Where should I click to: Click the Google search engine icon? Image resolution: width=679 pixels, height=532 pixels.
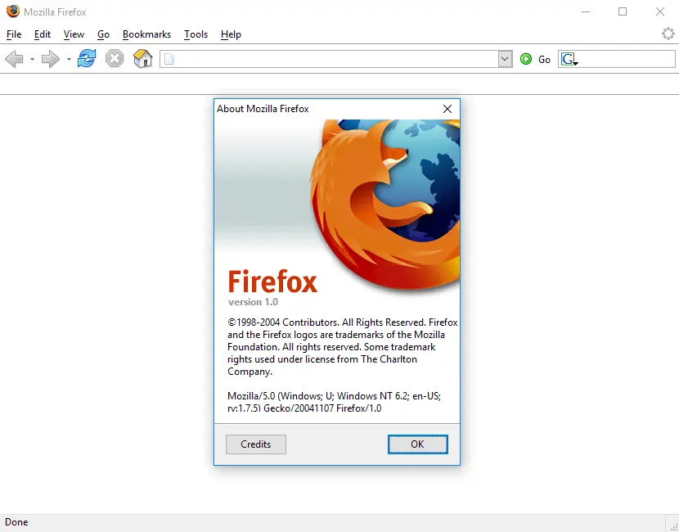[x=569, y=59]
